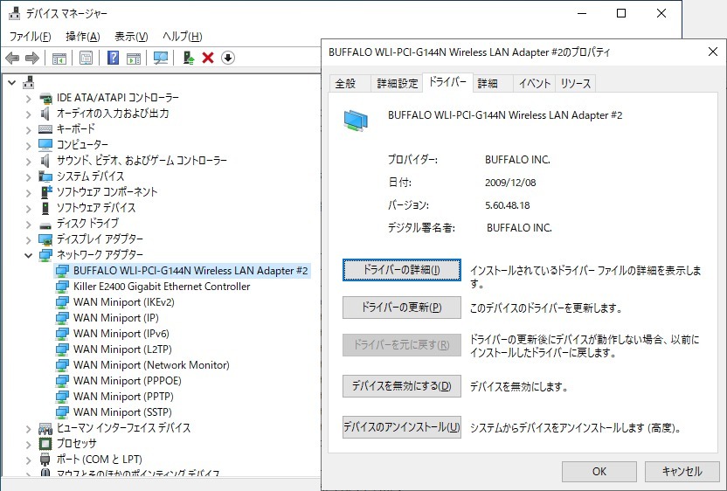The image size is (727, 491).
Task: Expand IDE ATA/ATAPI コントローラー
Action: click(x=29, y=99)
